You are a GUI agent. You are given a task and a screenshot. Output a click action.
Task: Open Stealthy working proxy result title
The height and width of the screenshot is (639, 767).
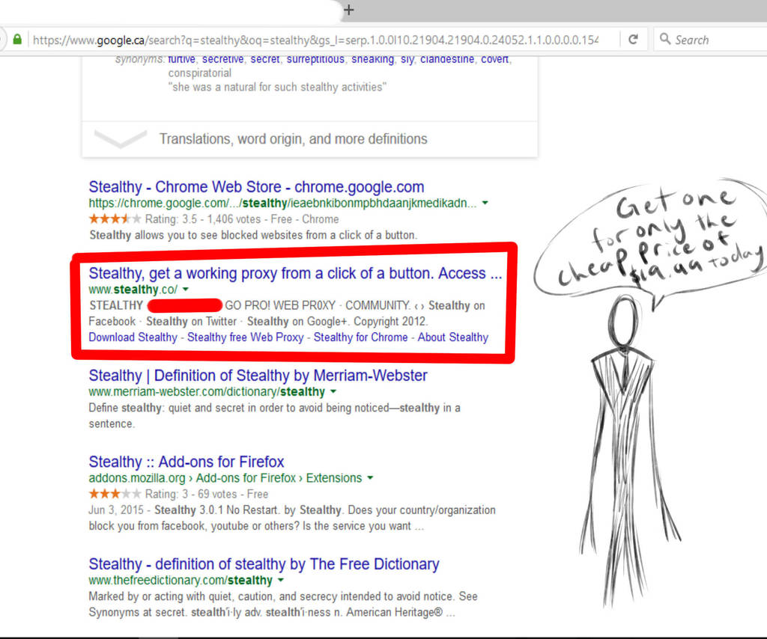(x=295, y=273)
